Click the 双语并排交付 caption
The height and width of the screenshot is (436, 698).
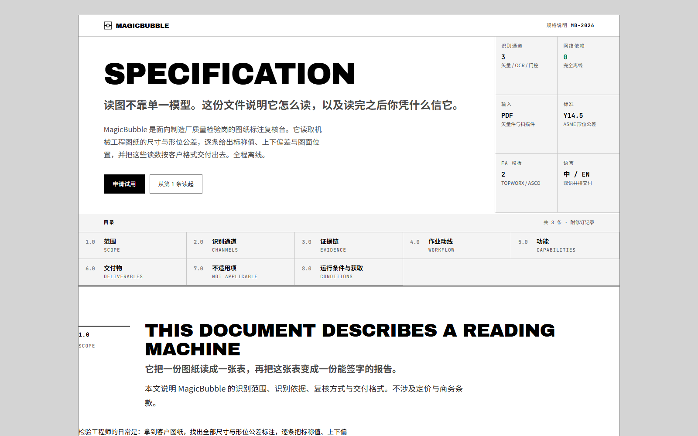pos(578,183)
